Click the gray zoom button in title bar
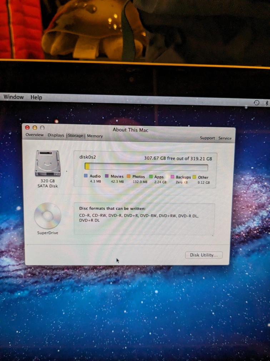Image resolution: width=270 pixels, height=361 pixels. (42, 128)
